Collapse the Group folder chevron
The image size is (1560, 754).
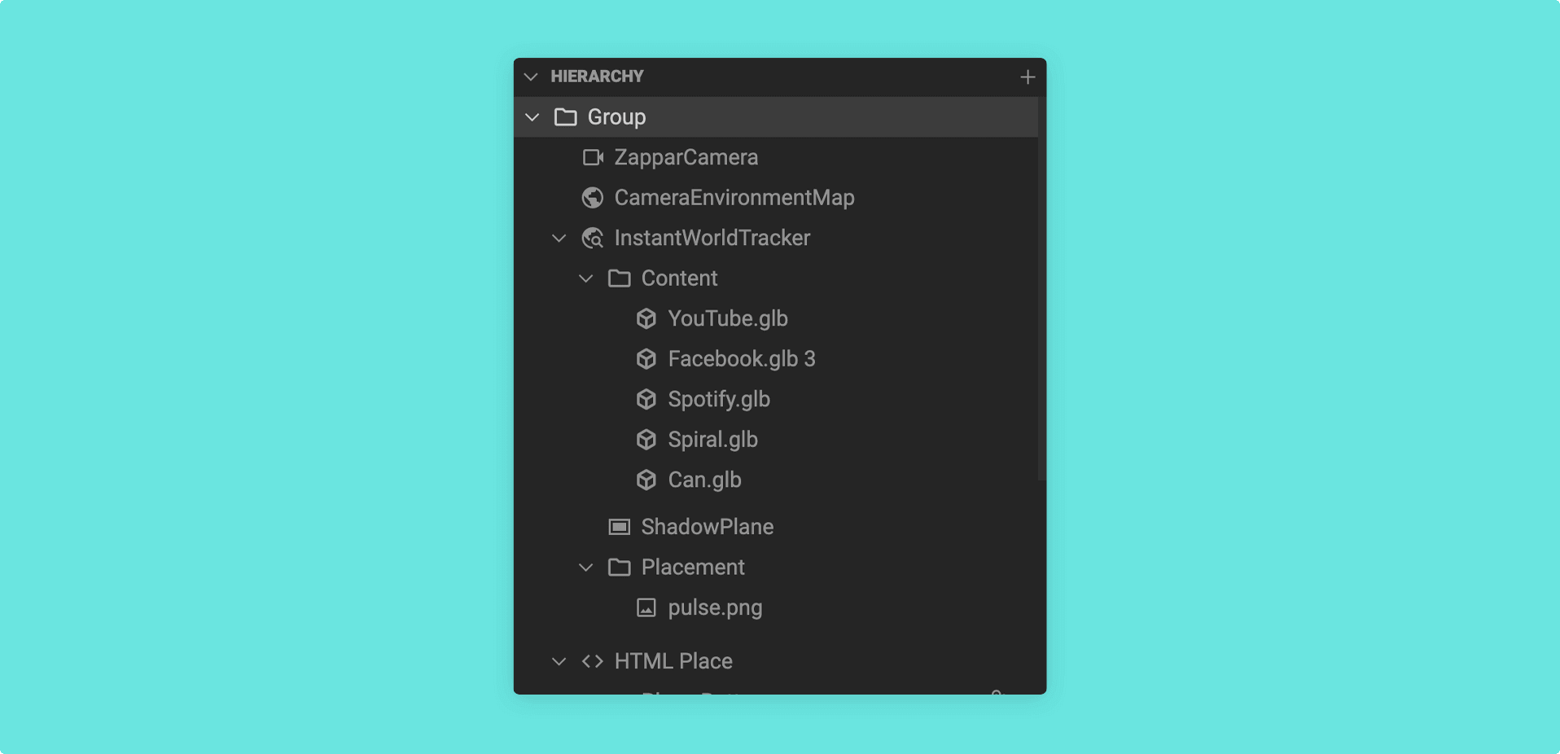coord(532,117)
